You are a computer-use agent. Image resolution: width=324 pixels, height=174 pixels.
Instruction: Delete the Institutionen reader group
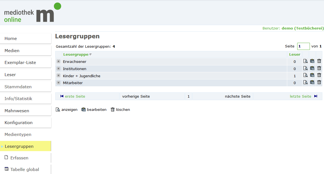coord(319,68)
